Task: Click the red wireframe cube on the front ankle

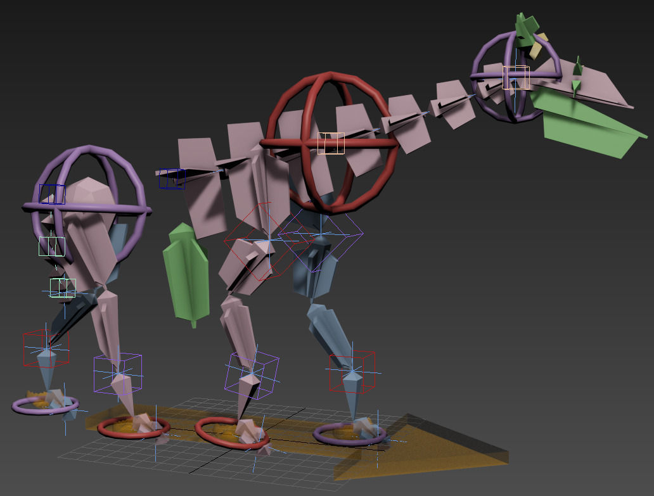Action: point(352,372)
